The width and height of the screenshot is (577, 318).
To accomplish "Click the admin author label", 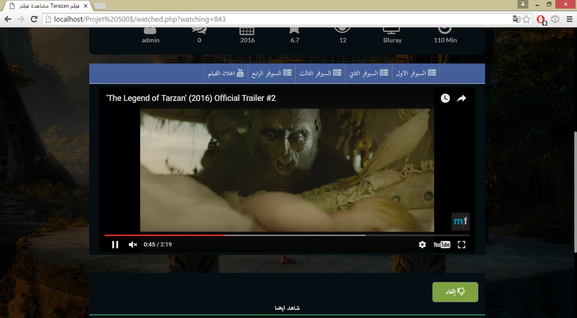I will click(151, 40).
